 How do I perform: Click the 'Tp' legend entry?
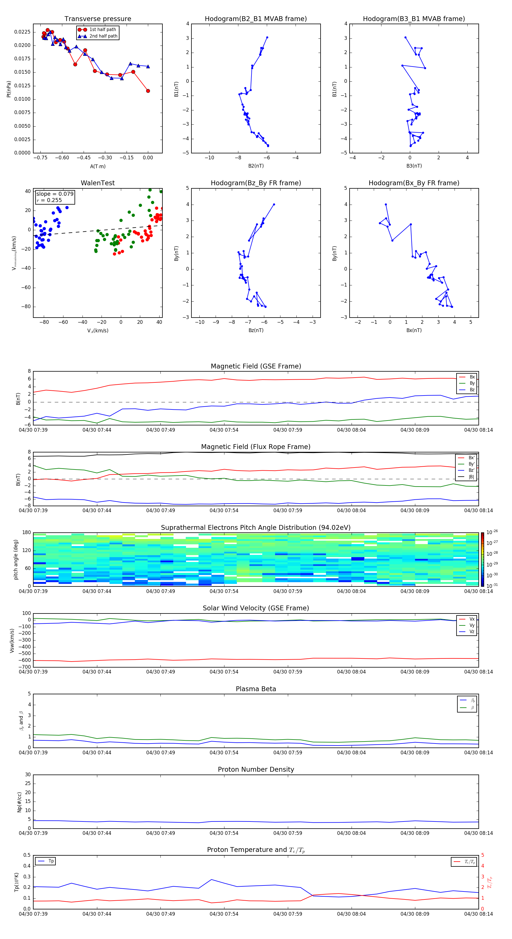(46, 861)
